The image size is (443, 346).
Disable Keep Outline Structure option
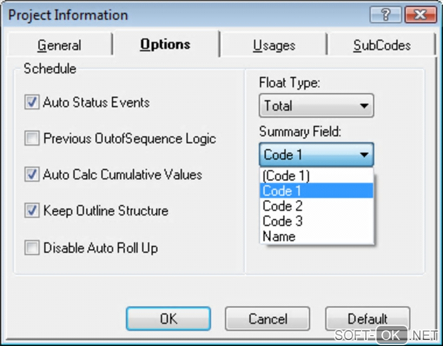32,211
